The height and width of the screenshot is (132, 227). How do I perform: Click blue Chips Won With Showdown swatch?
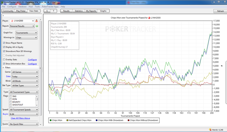[97, 120]
